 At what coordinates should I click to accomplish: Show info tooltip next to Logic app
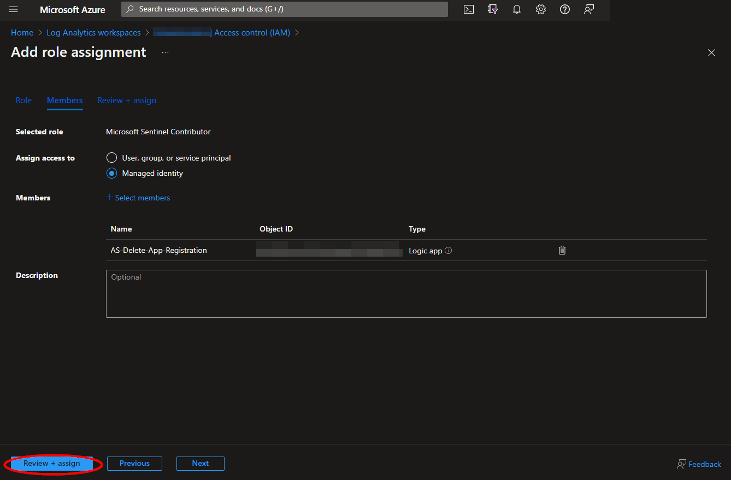(449, 251)
